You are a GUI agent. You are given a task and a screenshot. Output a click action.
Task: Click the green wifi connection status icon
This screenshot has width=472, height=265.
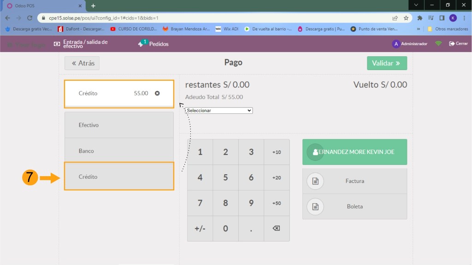coord(438,44)
